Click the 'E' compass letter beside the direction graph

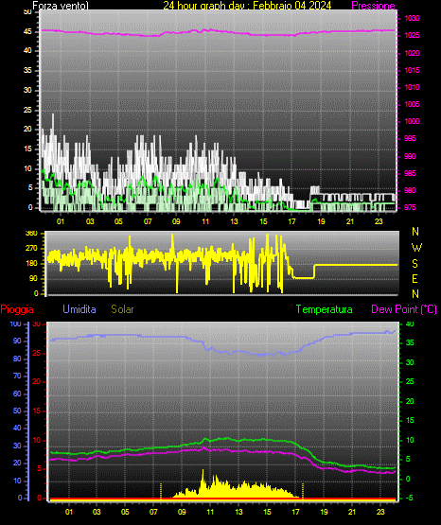415,279
